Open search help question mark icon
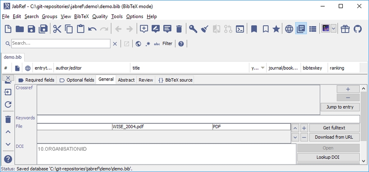Viewport: 369px width, 172px height. tap(181, 44)
